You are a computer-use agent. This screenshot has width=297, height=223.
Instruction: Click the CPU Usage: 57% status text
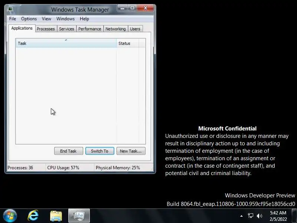(x=63, y=168)
